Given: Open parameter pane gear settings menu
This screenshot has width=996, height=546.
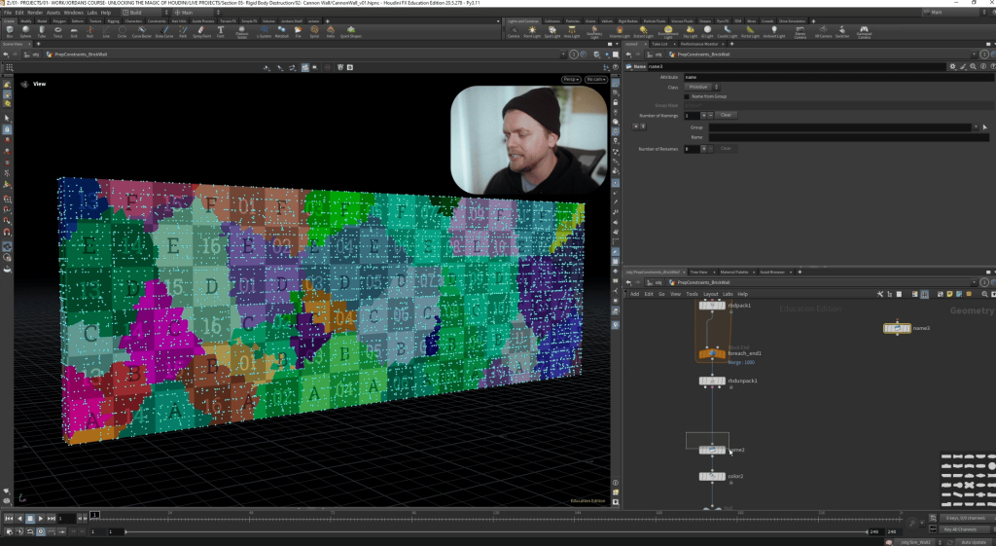Looking at the screenshot, I should pyautogui.click(x=952, y=66).
